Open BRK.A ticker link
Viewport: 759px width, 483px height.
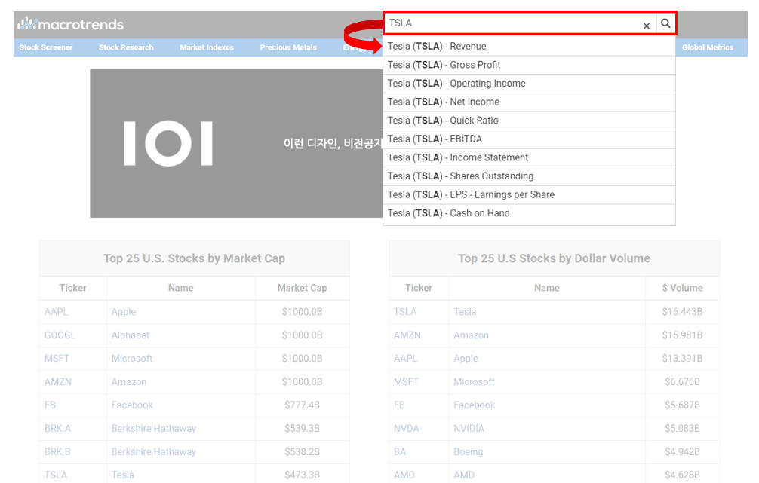point(57,428)
